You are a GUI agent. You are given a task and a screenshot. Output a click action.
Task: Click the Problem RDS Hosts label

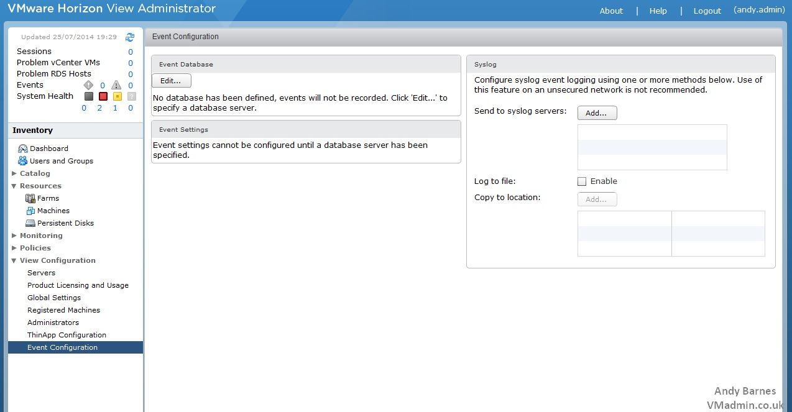pos(54,74)
